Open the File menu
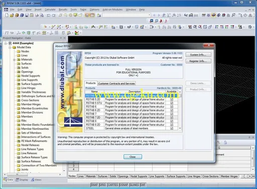 pyautogui.click(x=12, y=10)
